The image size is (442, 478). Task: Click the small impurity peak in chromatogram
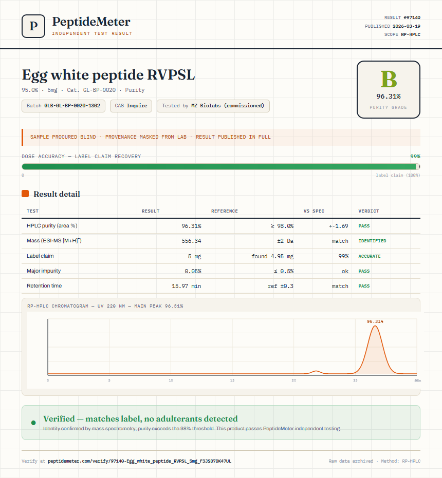[x=316, y=372]
